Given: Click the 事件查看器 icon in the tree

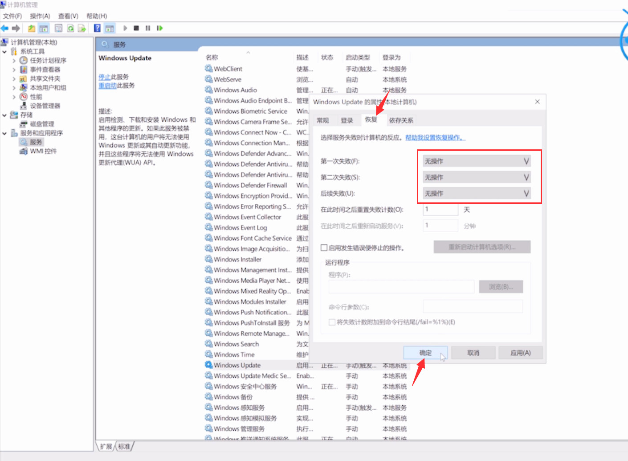Looking at the screenshot, I should click(24, 70).
